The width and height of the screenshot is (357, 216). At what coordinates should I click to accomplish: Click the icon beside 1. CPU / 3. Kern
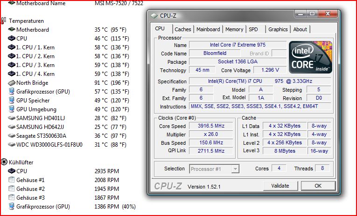(x=11, y=65)
